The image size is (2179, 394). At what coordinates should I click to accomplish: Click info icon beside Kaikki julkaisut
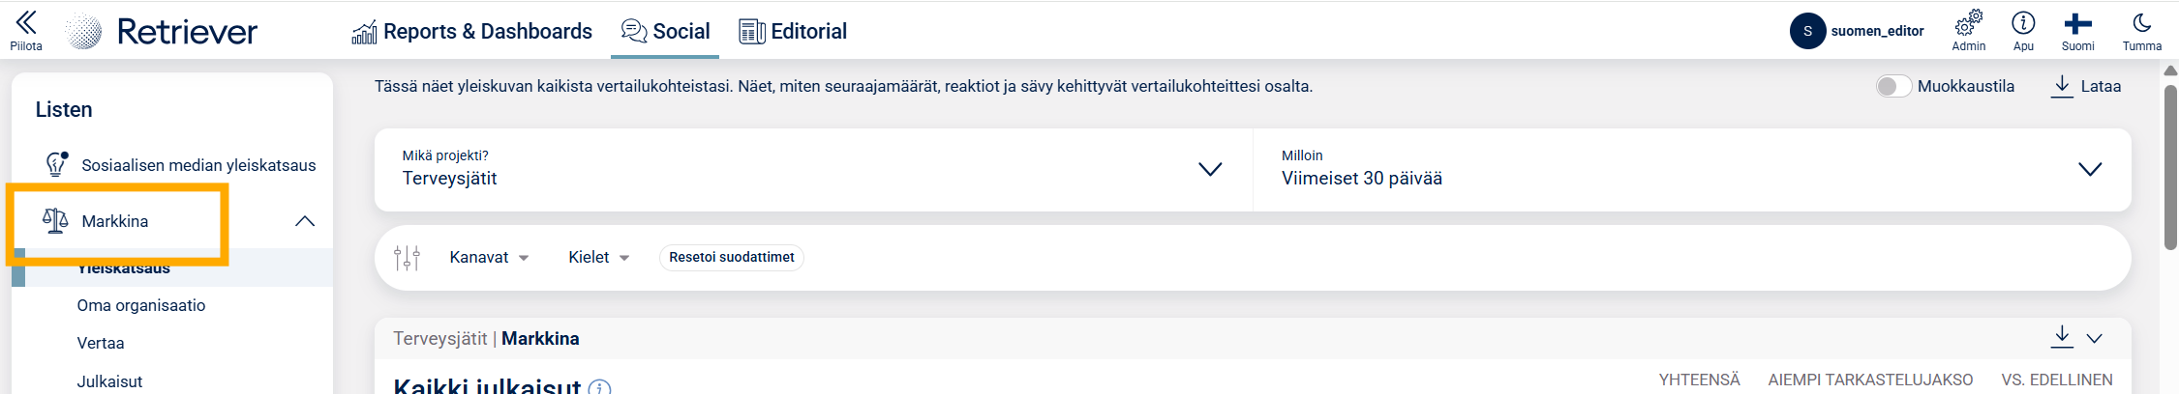pyautogui.click(x=600, y=387)
